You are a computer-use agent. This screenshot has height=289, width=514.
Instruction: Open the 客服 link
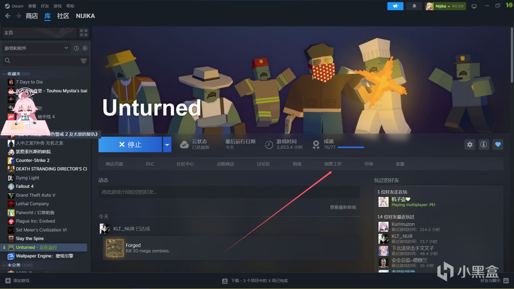400,164
